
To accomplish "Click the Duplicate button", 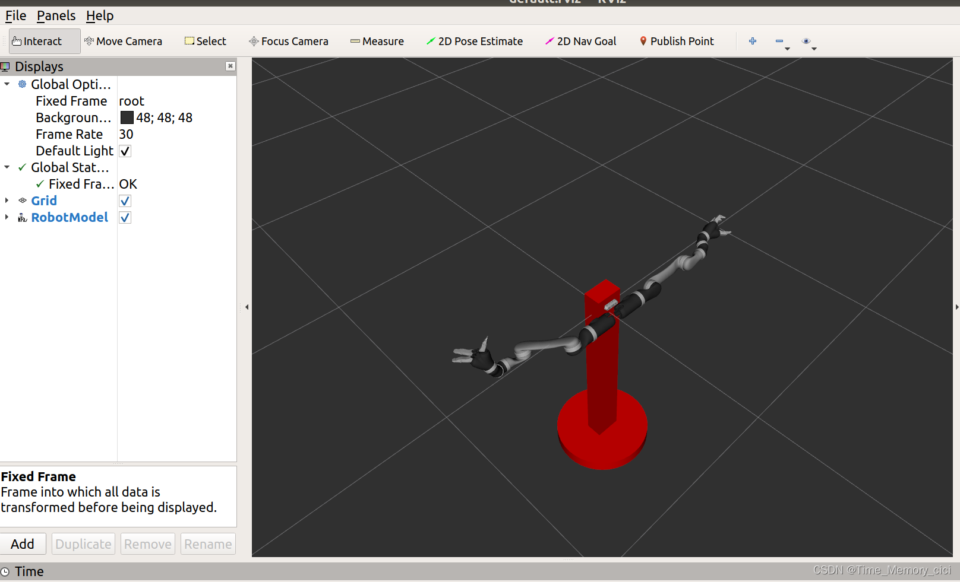I will (x=83, y=544).
